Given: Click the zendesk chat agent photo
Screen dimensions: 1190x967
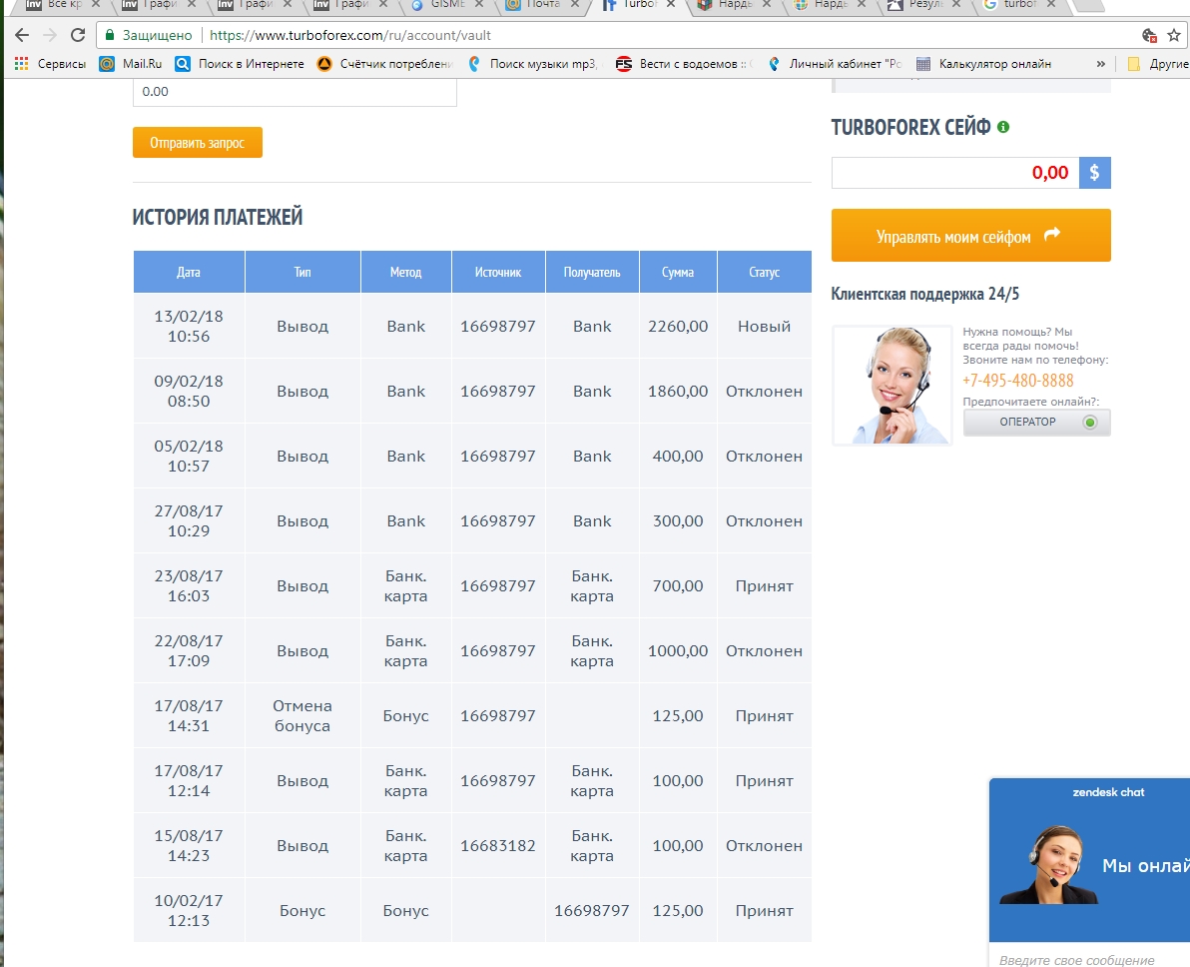Looking at the screenshot, I should [x=1049, y=864].
